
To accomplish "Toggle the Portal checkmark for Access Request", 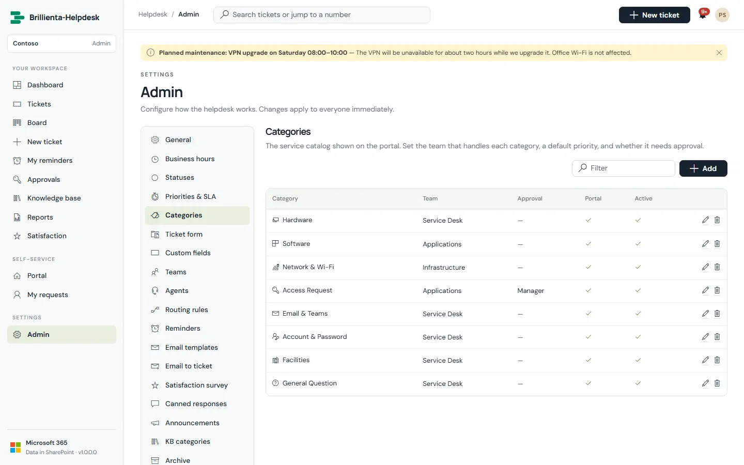I will point(588,290).
